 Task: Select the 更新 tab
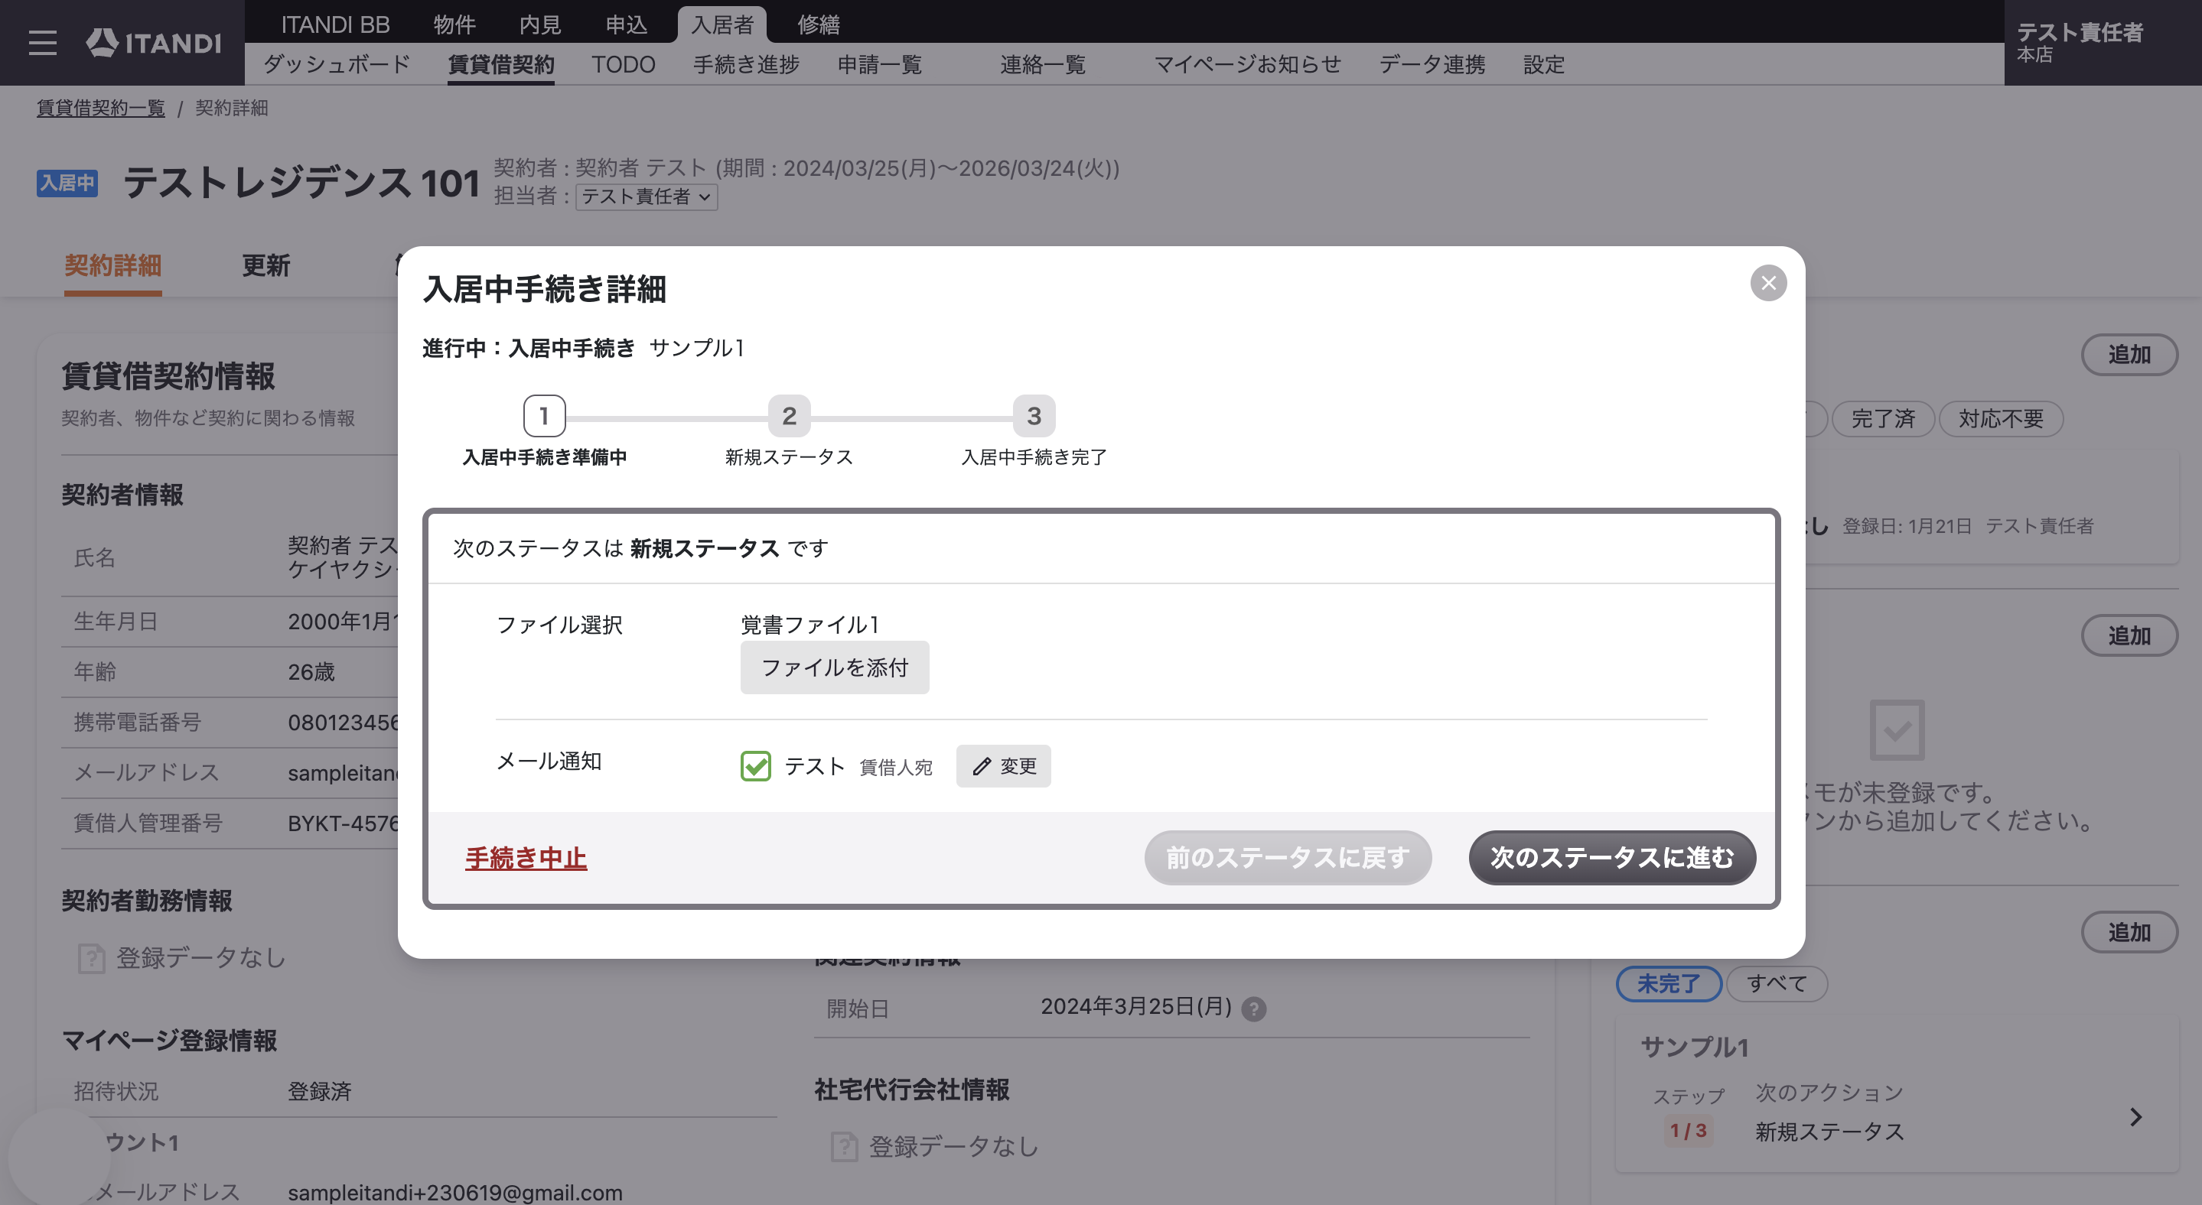click(x=265, y=265)
